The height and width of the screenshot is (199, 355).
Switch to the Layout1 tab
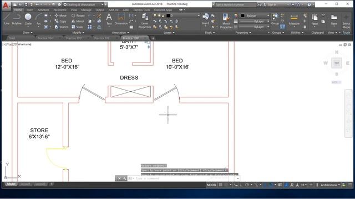[x=25, y=184]
